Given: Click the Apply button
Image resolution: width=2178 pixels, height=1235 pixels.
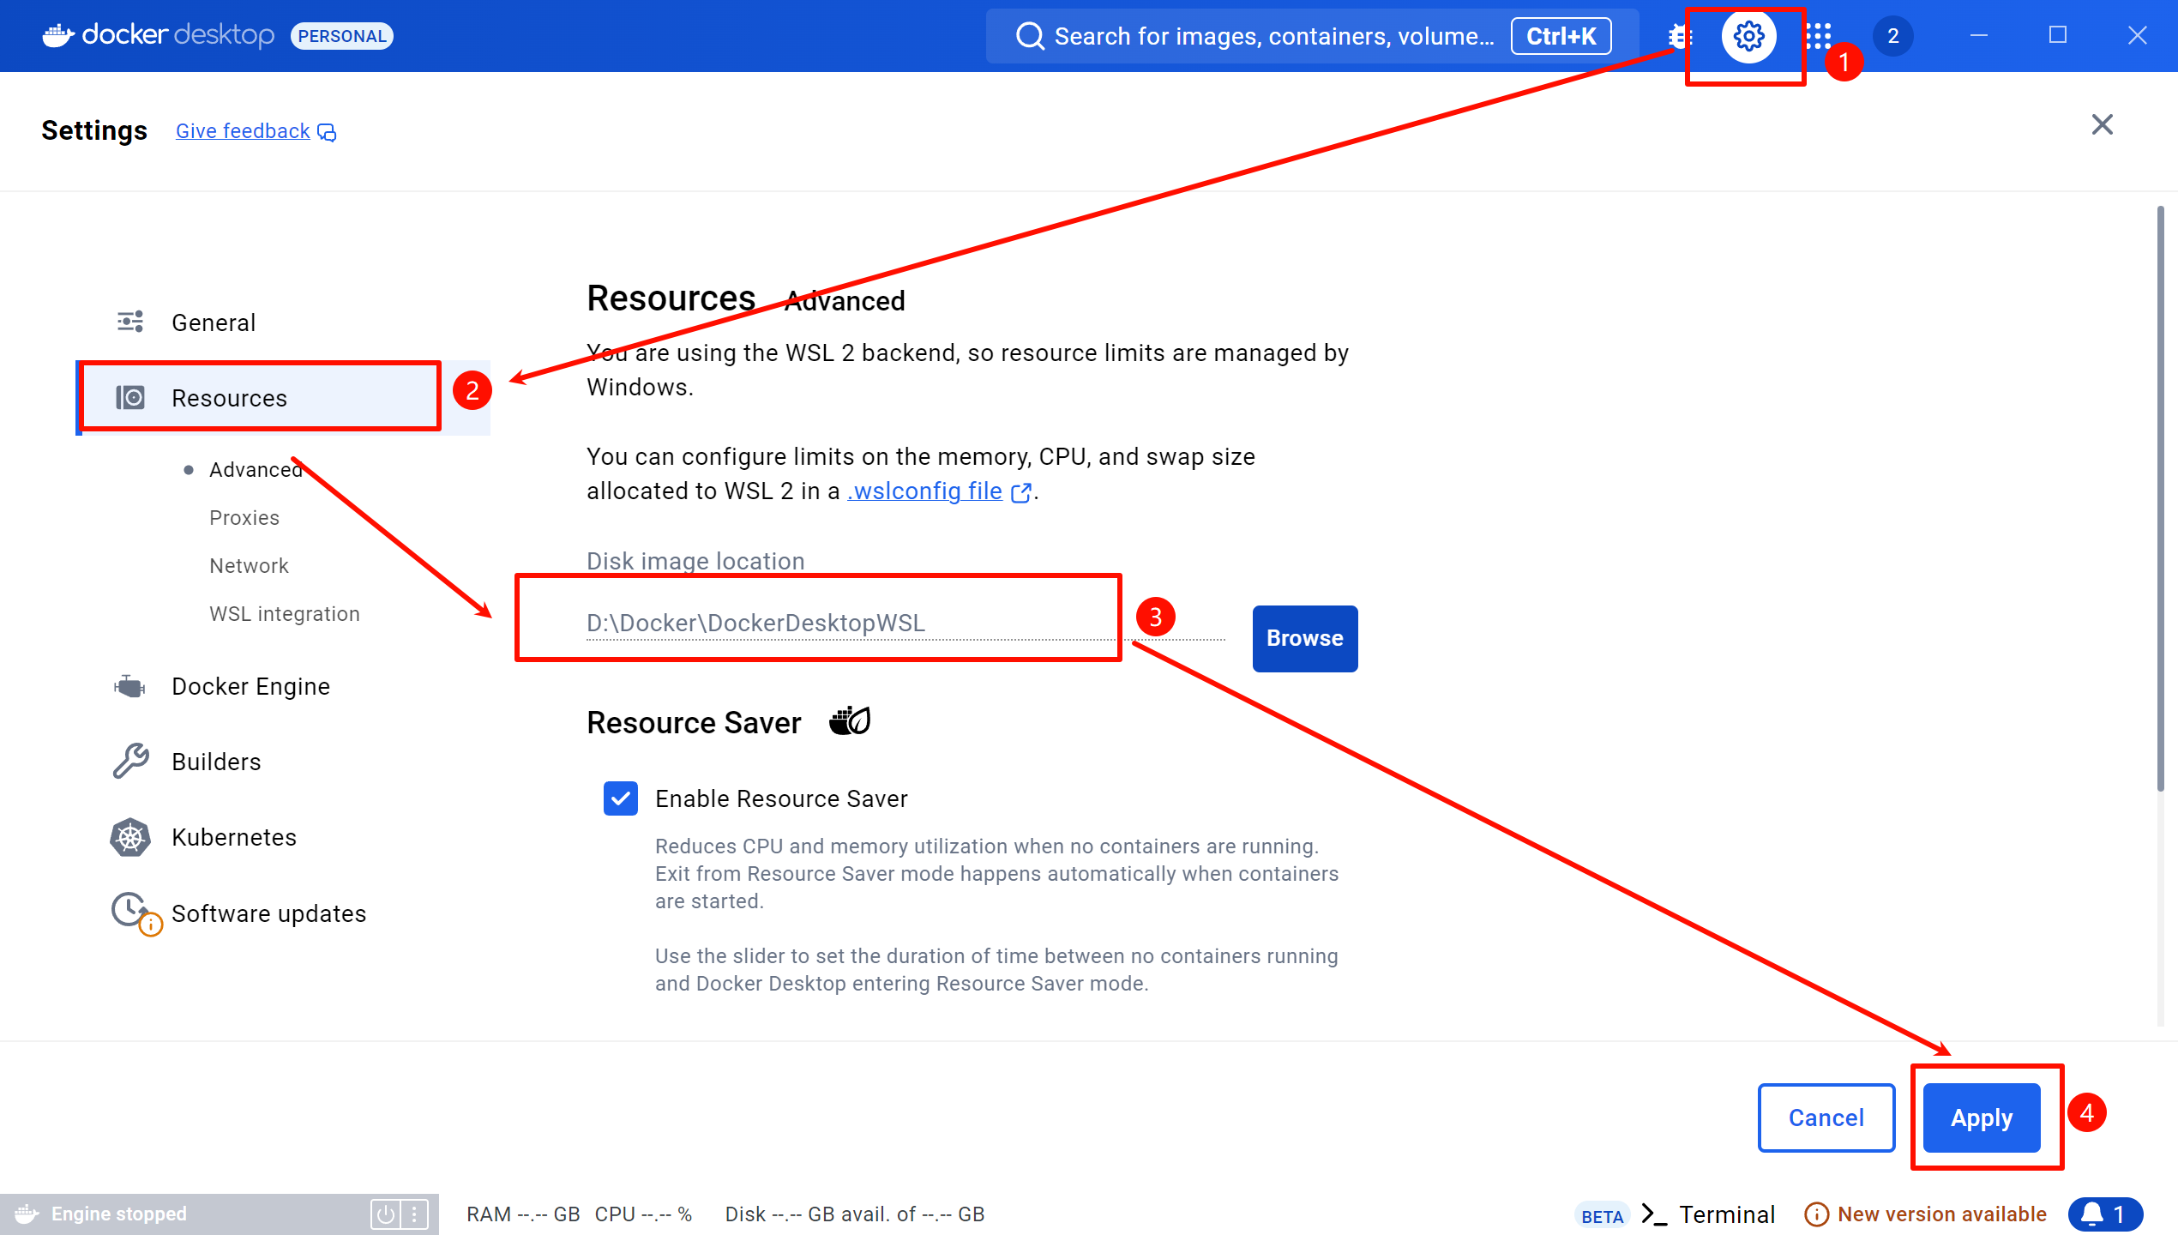Looking at the screenshot, I should coord(1981,1118).
